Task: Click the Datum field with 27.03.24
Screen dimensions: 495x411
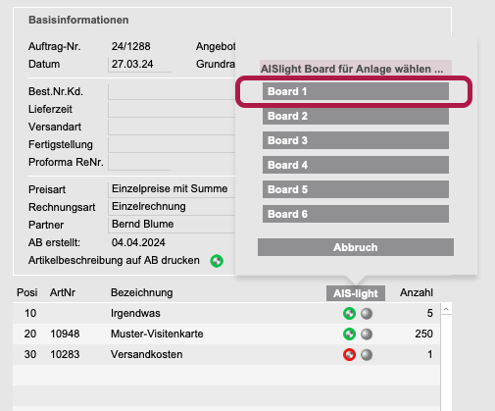Action: [x=139, y=64]
